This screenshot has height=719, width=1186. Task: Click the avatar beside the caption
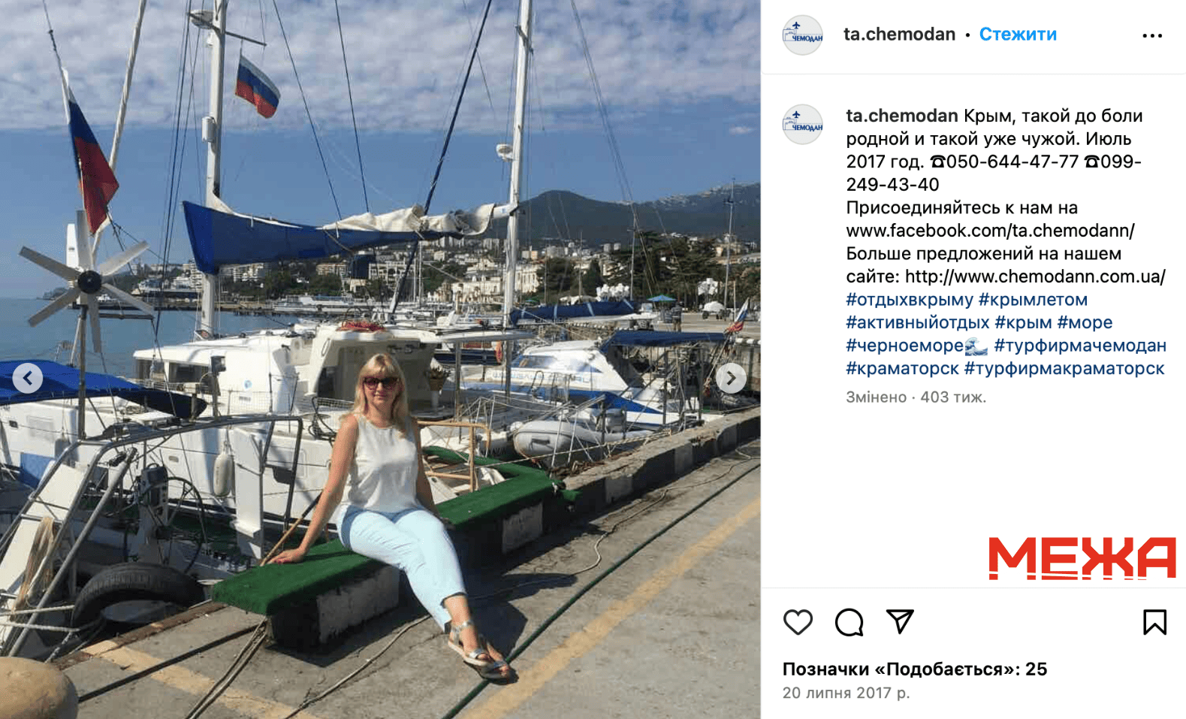coord(802,125)
